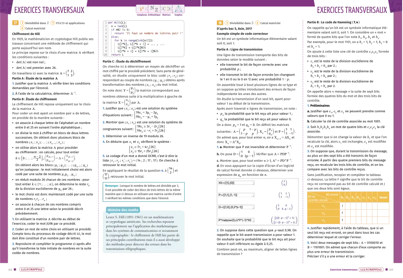Click the purple cube logo top-left
Screen dimensions: 403x278
point(5,7)
